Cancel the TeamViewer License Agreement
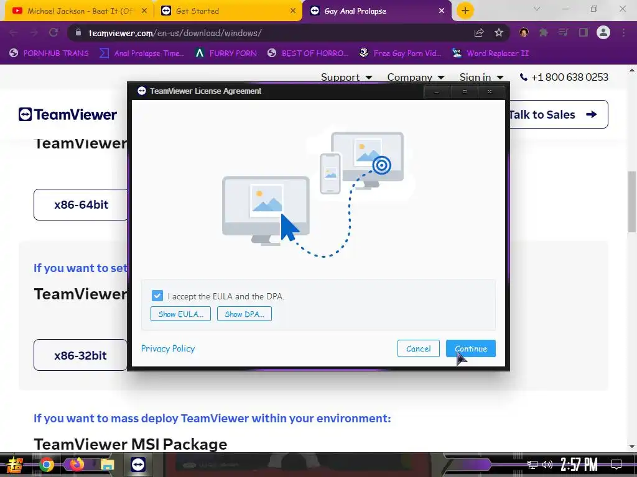This screenshot has width=637, height=477. pyautogui.click(x=419, y=348)
